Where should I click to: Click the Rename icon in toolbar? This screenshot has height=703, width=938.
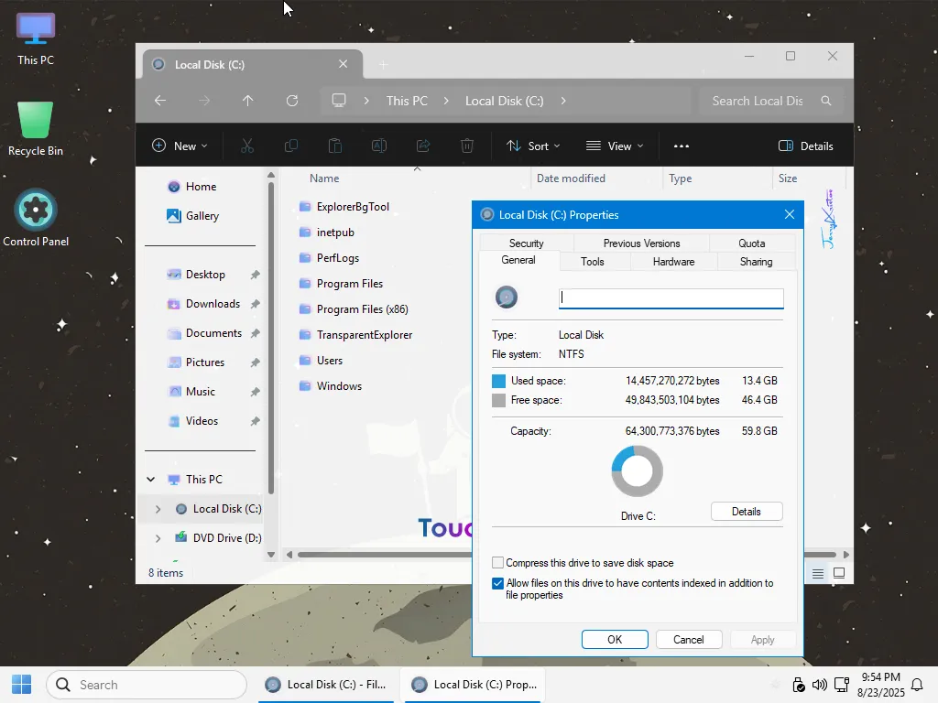(x=379, y=146)
